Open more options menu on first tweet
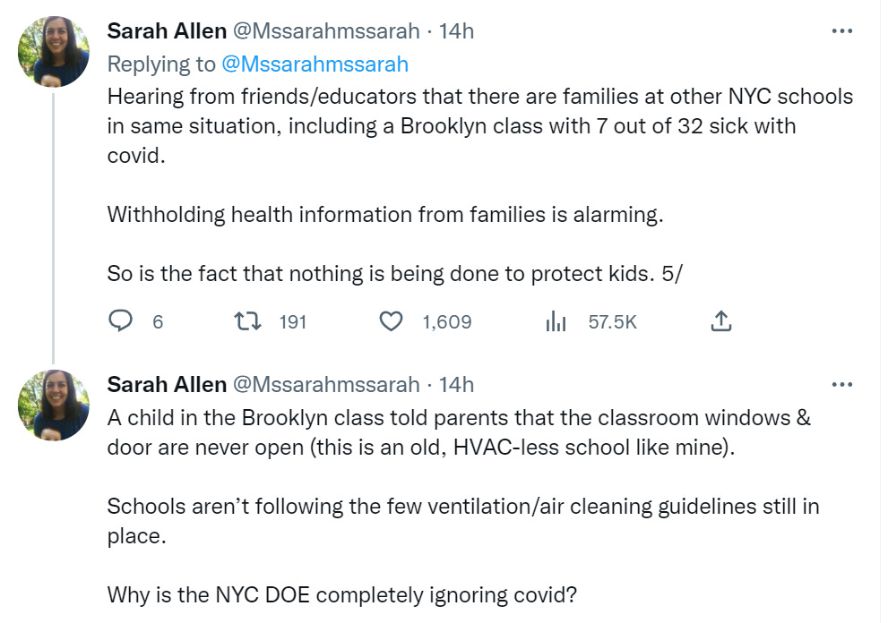Image resolution: width=888 pixels, height=623 pixels. click(x=841, y=31)
